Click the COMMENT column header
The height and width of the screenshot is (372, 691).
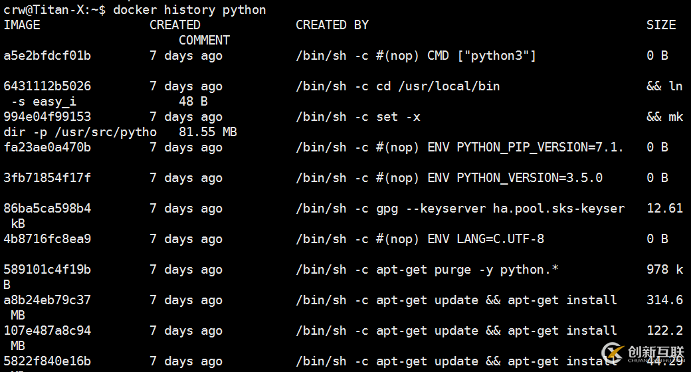point(204,41)
